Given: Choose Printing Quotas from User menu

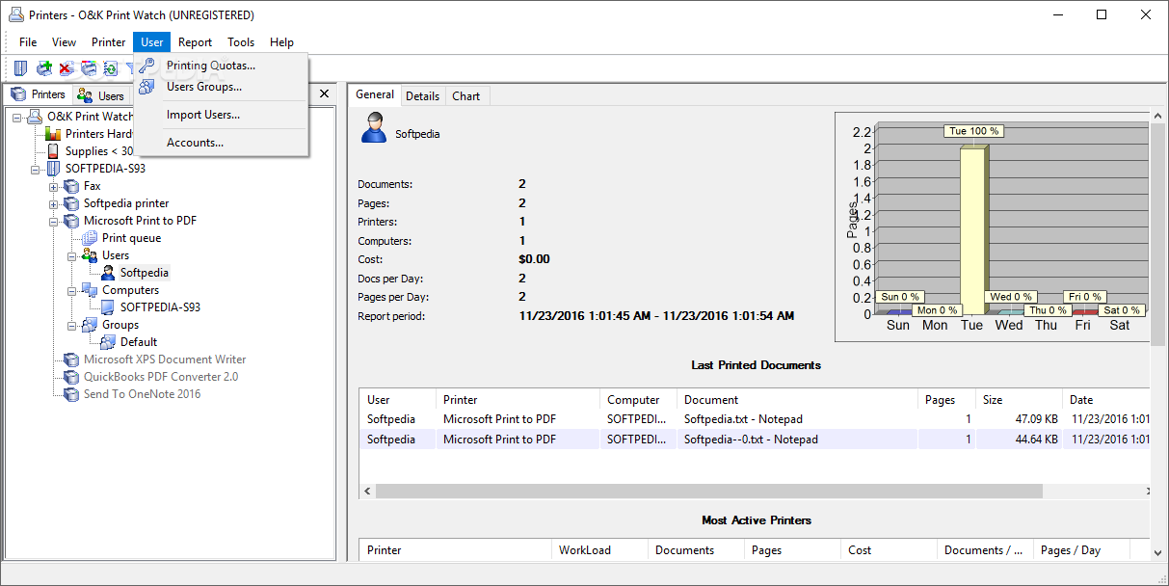Looking at the screenshot, I should click(x=222, y=66).
